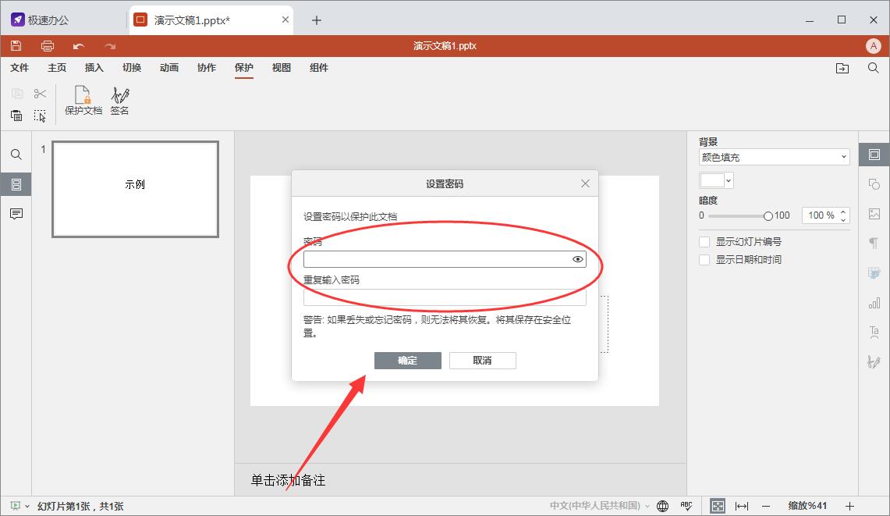Fit slide to width in status bar

click(741, 506)
